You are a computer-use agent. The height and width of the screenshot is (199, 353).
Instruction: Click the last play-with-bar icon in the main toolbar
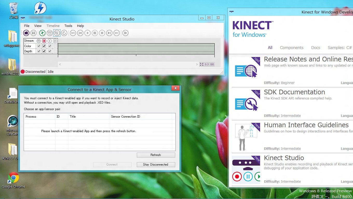(x=126, y=33)
